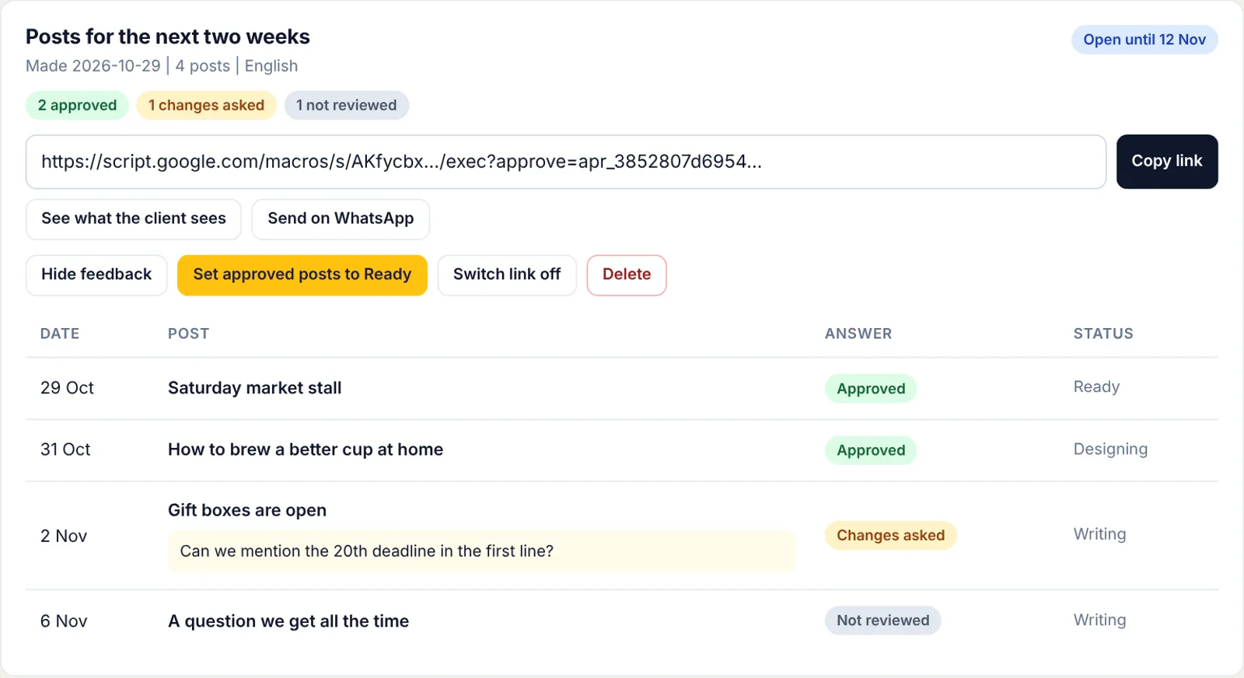Click Approved badge for Saturday market stall

click(871, 389)
